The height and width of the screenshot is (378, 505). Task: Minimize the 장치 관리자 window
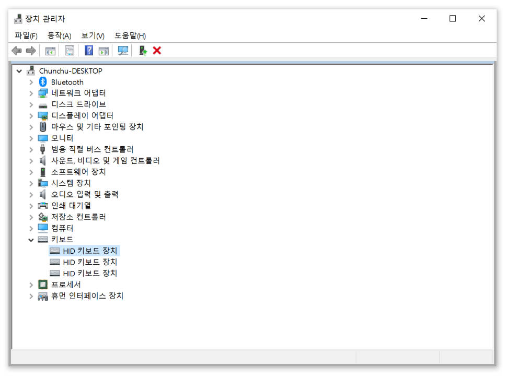tap(424, 19)
